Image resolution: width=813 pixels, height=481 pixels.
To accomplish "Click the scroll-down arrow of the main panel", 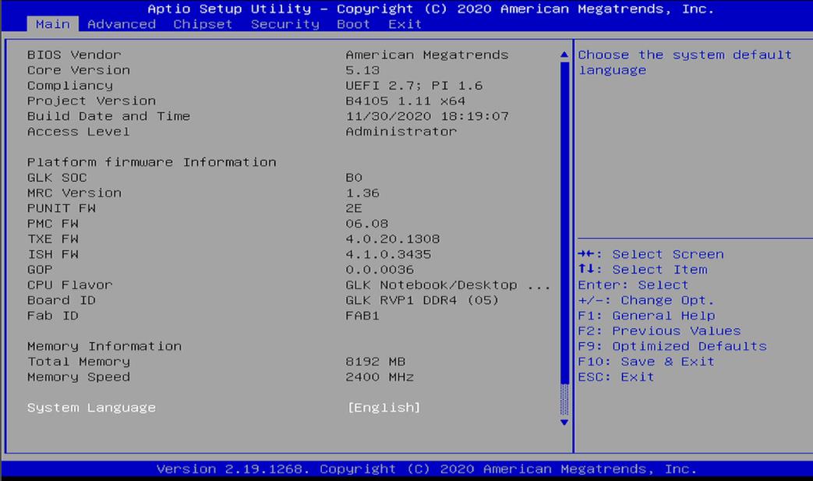I will [564, 423].
